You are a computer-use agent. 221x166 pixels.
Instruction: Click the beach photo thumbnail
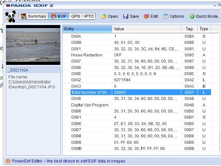pyautogui.click(x=33, y=45)
